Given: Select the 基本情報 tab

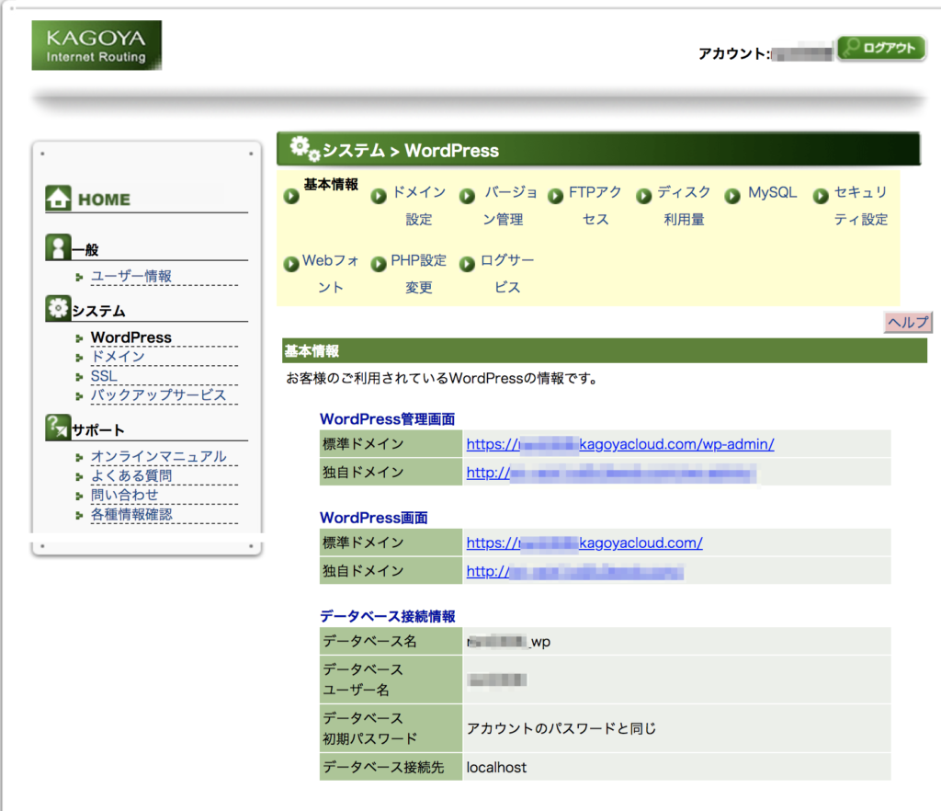Looking at the screenshot, I should point(331,184).
